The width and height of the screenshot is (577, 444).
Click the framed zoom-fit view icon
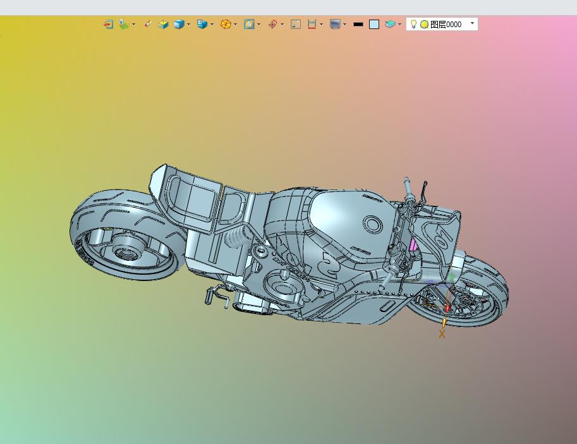pos(249,24)
